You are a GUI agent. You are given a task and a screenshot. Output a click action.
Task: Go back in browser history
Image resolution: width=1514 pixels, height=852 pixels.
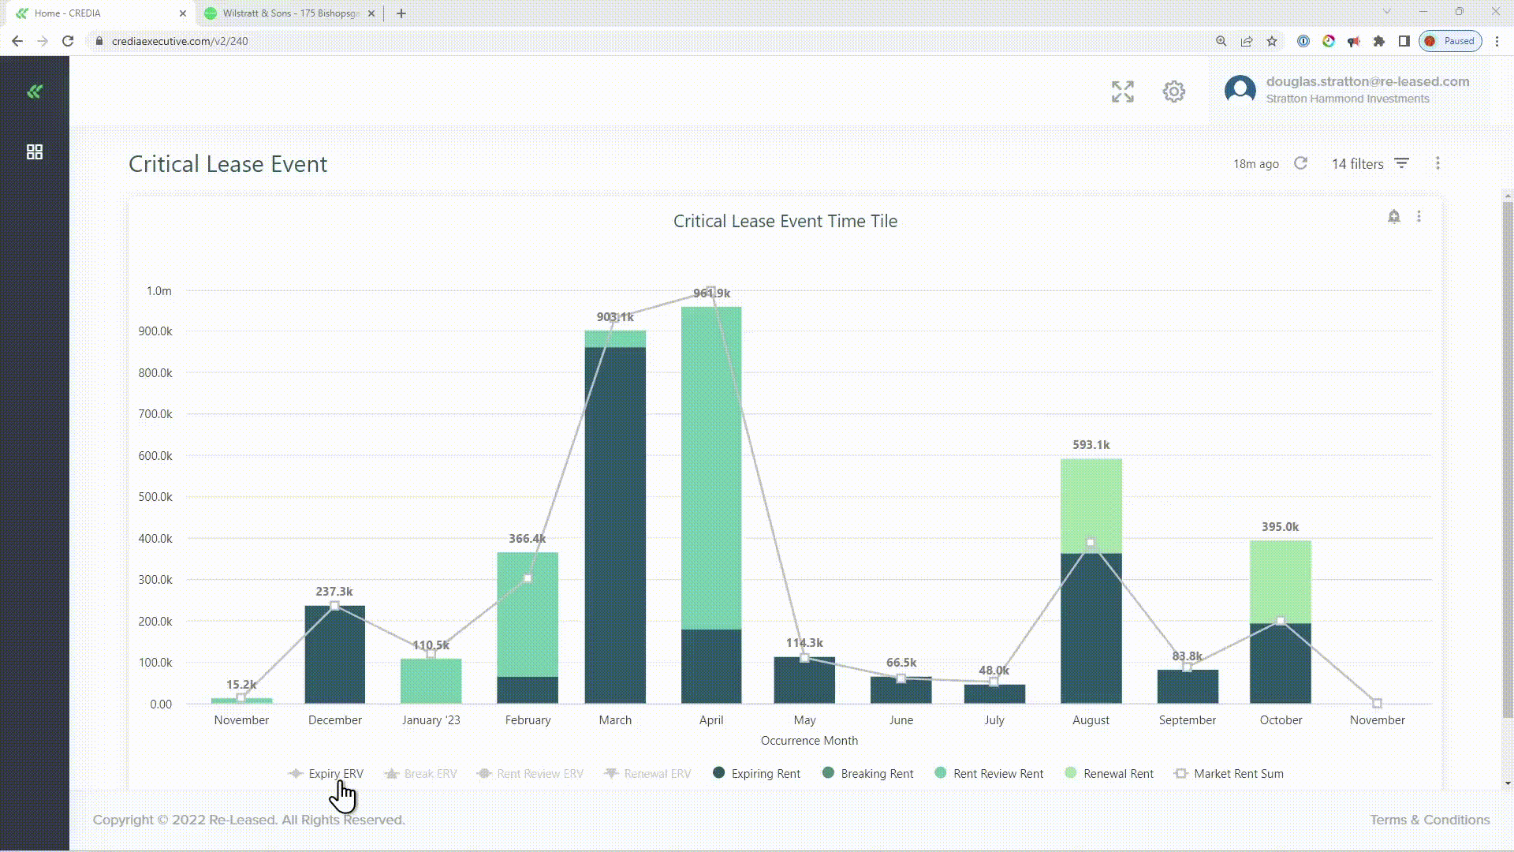17,41
